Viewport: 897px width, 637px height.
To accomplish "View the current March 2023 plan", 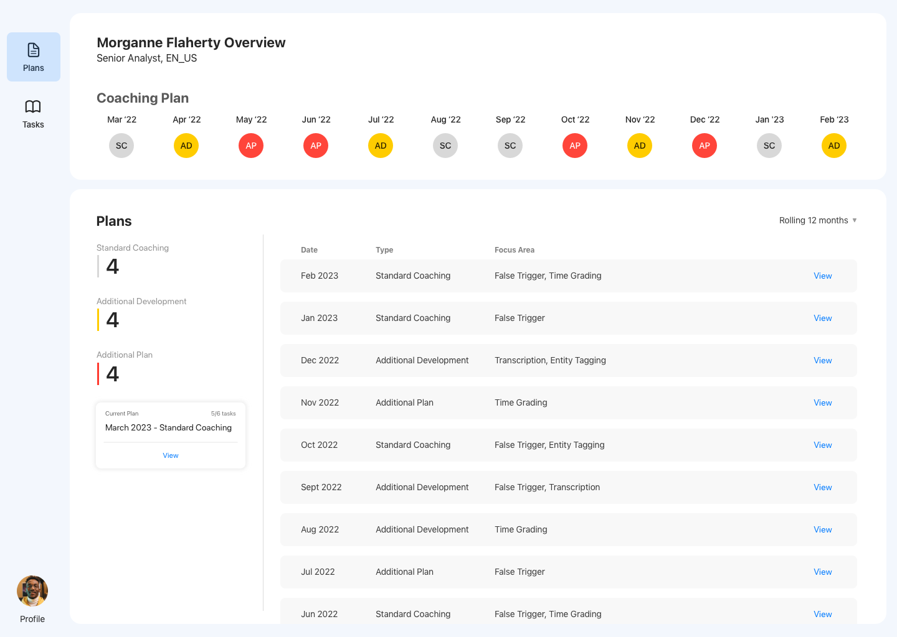I will point(170,455).
